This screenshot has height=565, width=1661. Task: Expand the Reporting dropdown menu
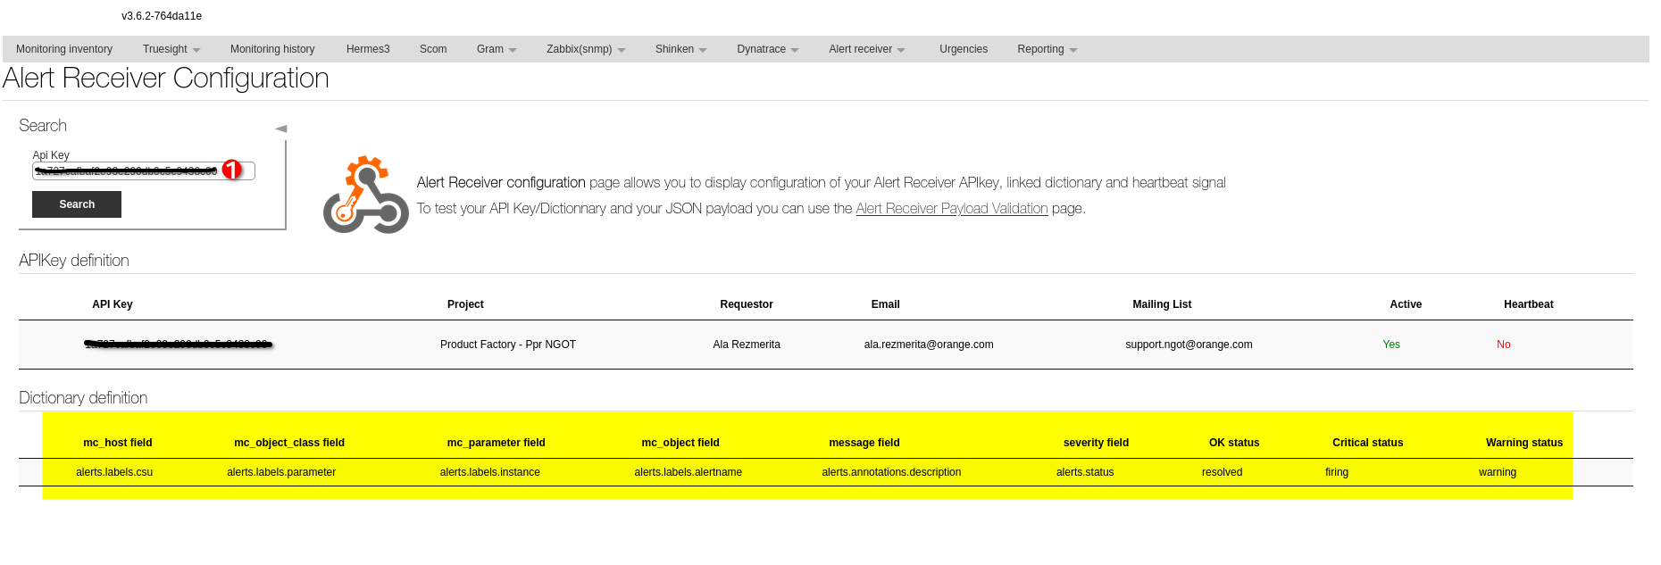point(1047,49)
